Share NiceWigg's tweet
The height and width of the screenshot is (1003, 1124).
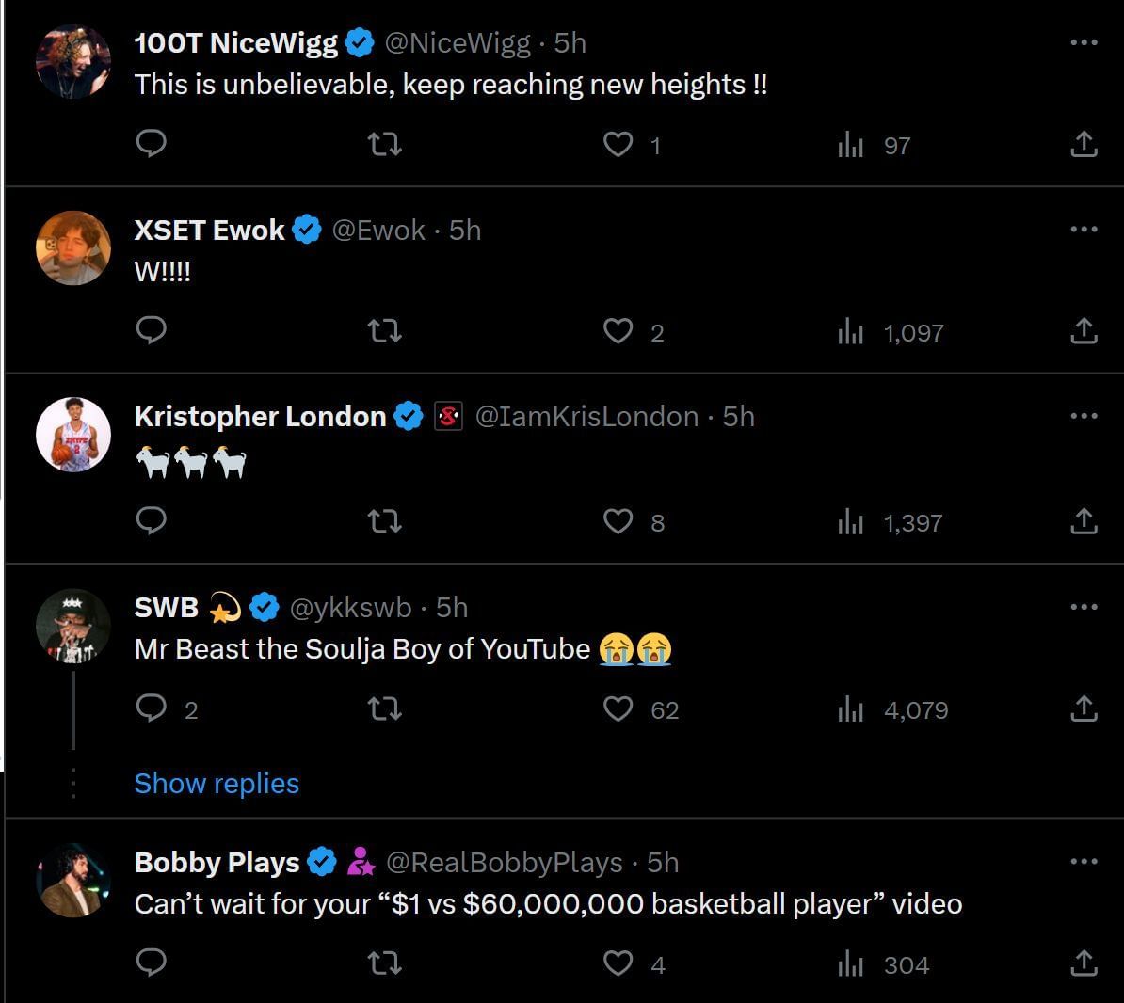[x=1084, y=144]
